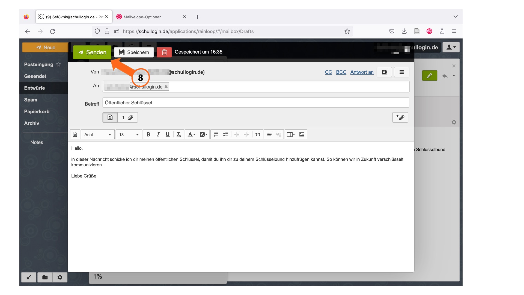524x295 pixels.
Task: Create new folder from sidebar icon
Action: click(45, 277)
